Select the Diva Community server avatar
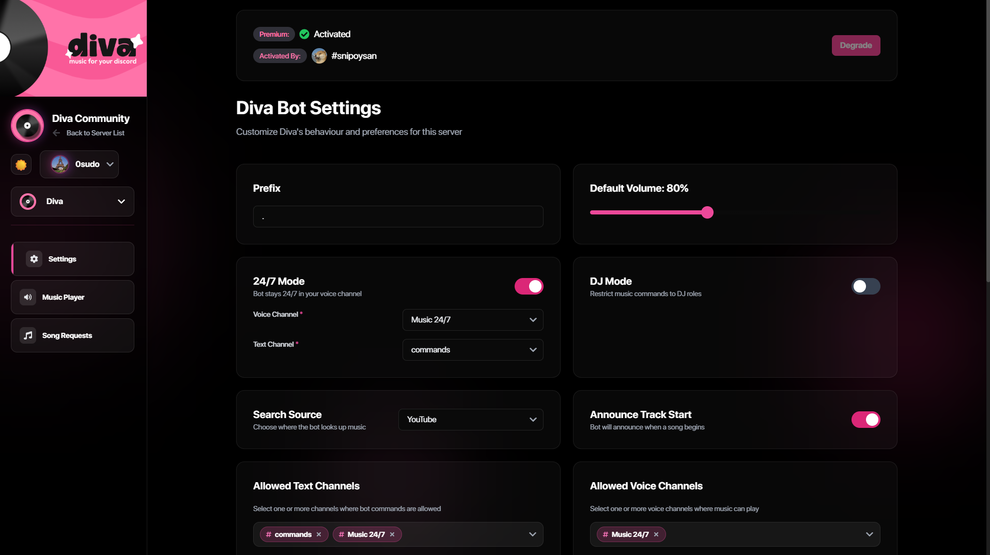The image size is (990, 555). tap(27, 125)
